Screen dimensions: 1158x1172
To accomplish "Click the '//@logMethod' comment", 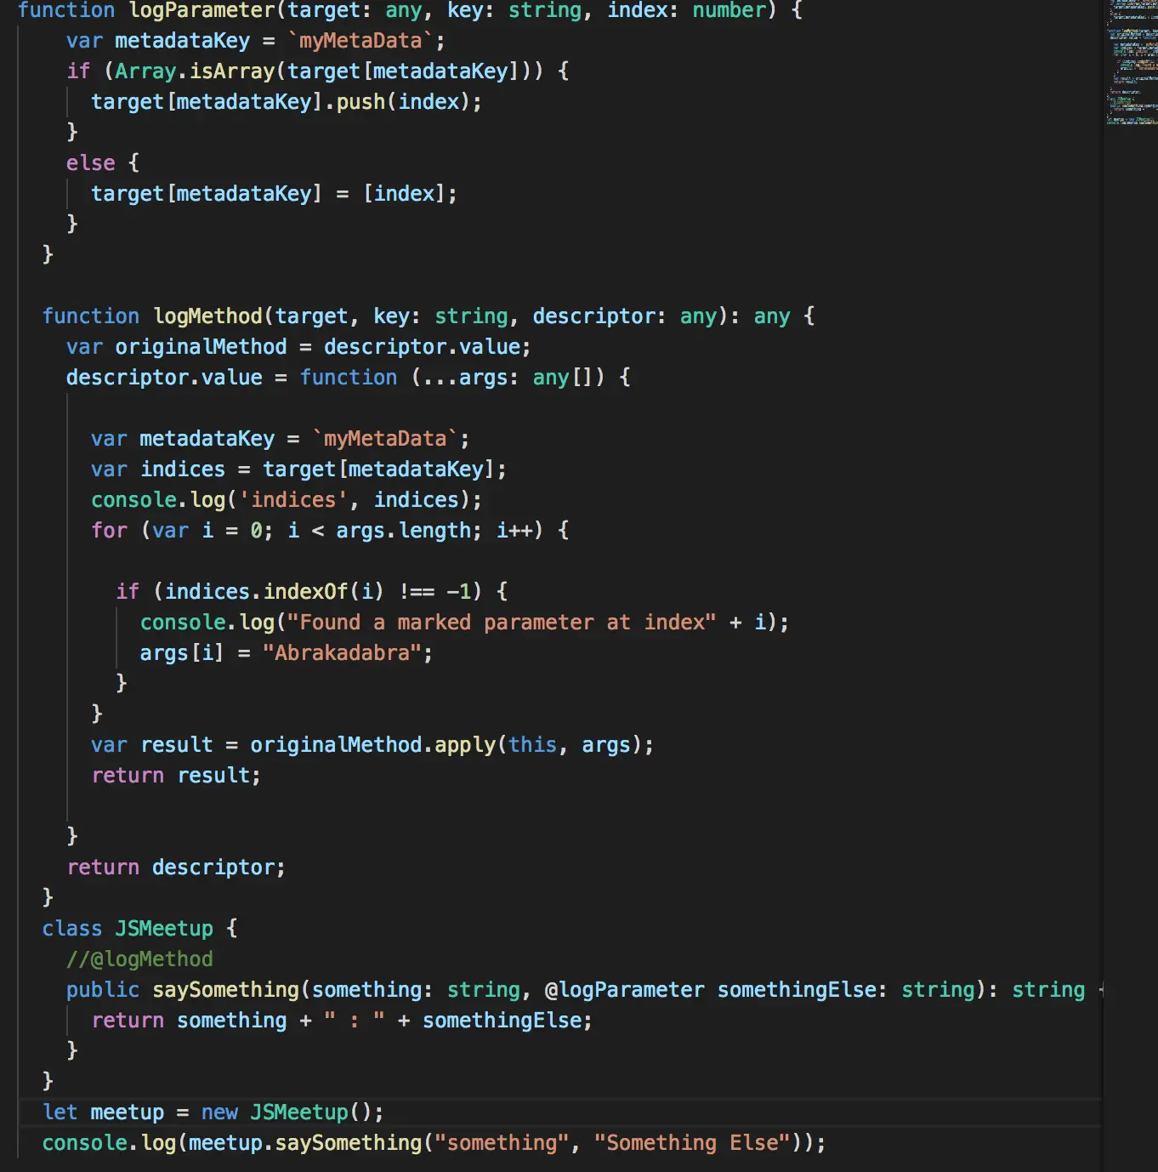I will tap(139, 959).
